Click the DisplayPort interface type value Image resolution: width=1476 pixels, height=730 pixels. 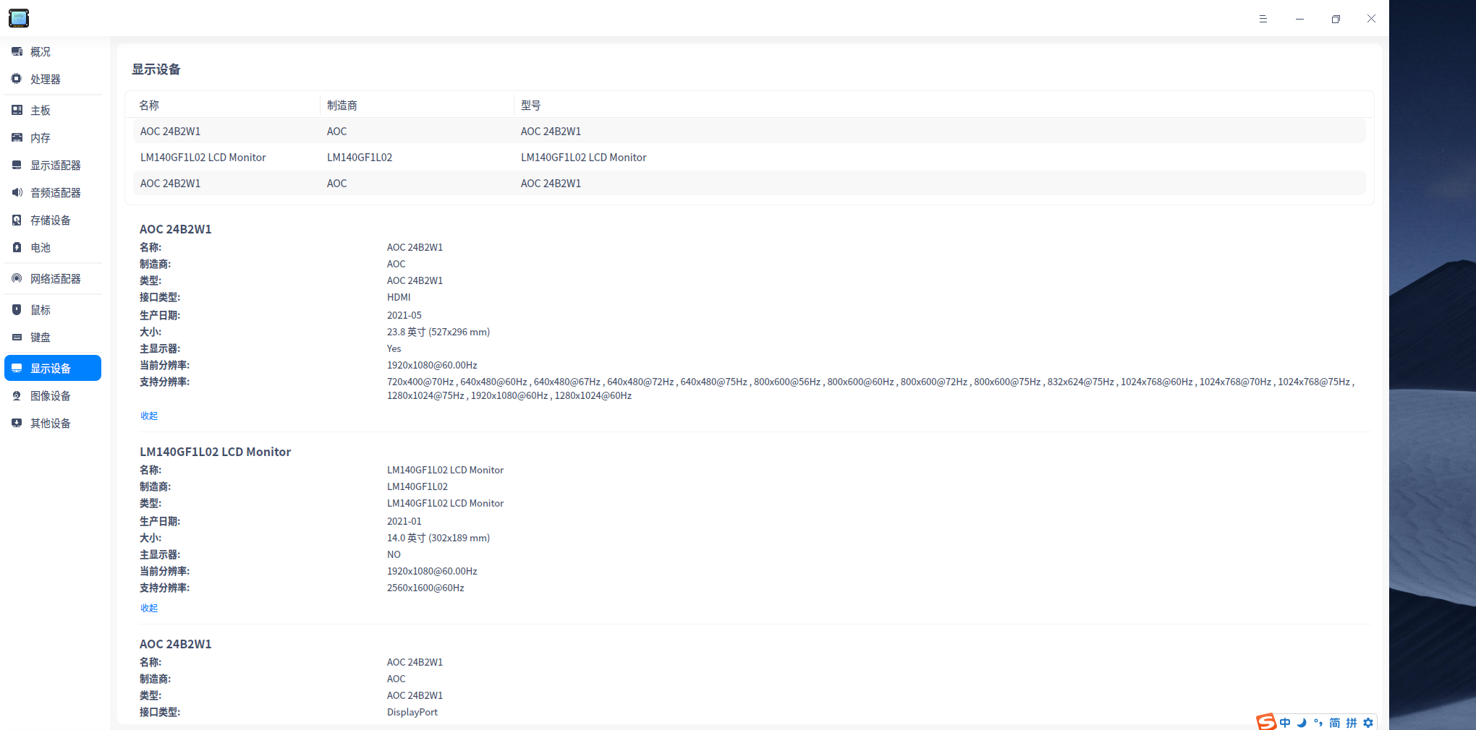pyautogui.click(x=412, y=712)
